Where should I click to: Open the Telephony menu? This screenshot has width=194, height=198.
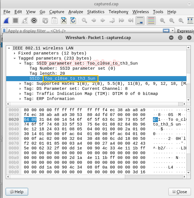point(118,12)
